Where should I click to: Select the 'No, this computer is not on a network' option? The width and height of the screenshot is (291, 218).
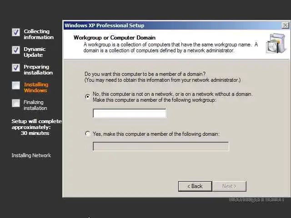pos(88,97)
